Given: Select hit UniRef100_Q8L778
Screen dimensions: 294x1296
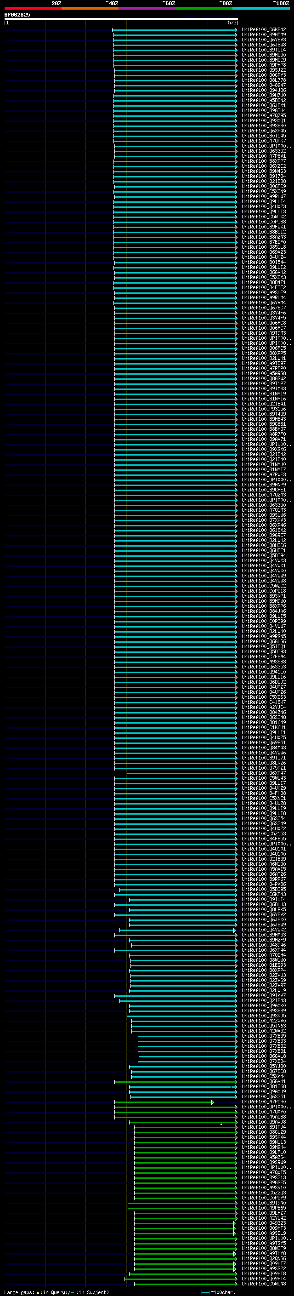Looking at the screenshot, I should (x=264, y=80).
